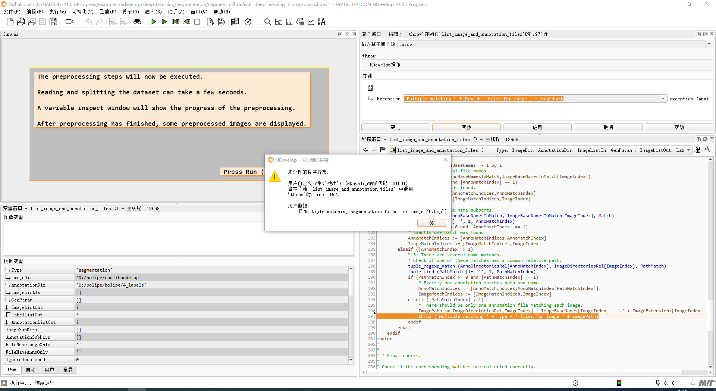This screenshot has height=391, width=716.
Task: Open find/replace via the binoculars icon
Action: [x=137, y=22]
